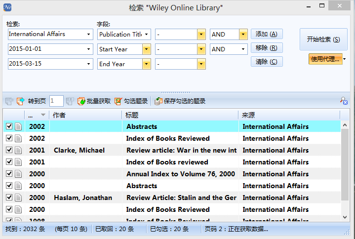Screen dimensions: 355x239
Task: Uncheck the Annual Index to Volume 76 checkbox
Action: pyautogui.click(x=9, y=173)
